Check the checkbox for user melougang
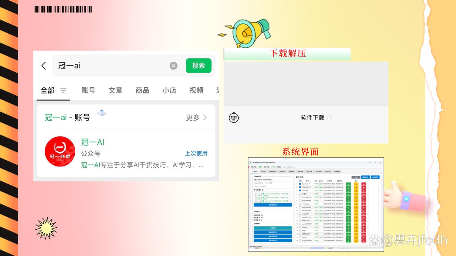 point(300,204)
